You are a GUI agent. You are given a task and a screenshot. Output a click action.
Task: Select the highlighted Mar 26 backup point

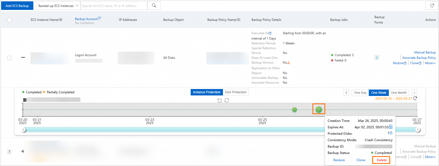point(319,109)
